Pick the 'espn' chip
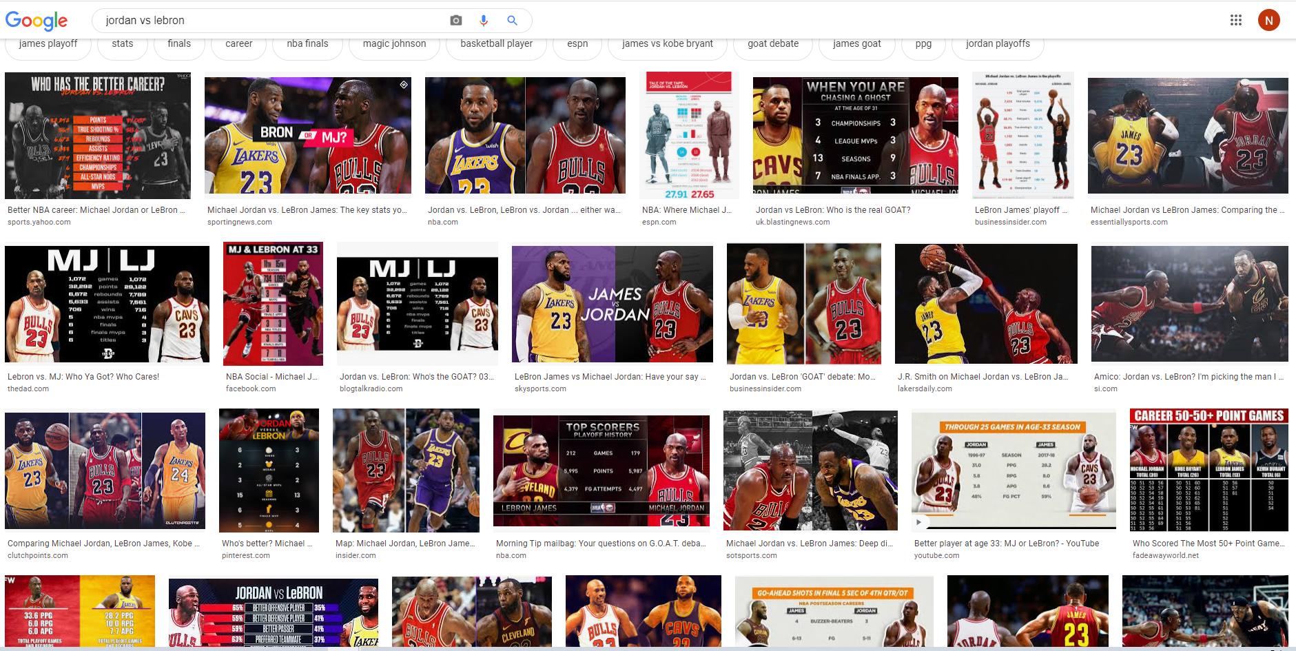Screen dimensions: 1296x651 (x=577, y=44)
